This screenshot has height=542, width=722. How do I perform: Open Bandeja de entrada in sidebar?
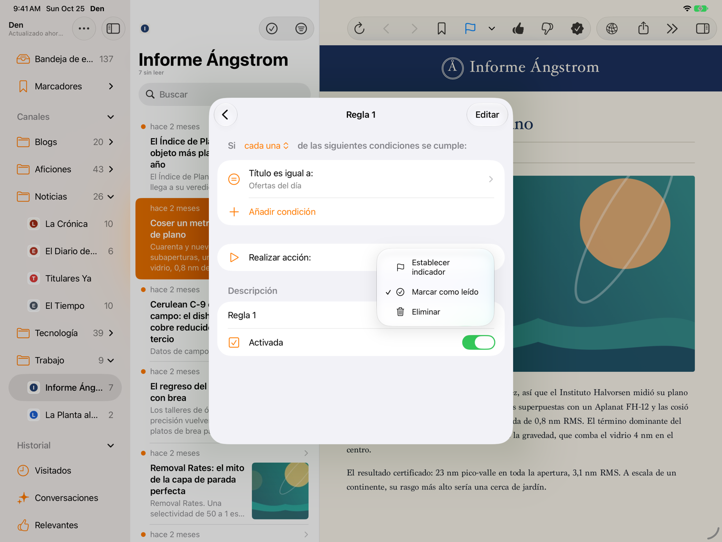click(65, 59)
